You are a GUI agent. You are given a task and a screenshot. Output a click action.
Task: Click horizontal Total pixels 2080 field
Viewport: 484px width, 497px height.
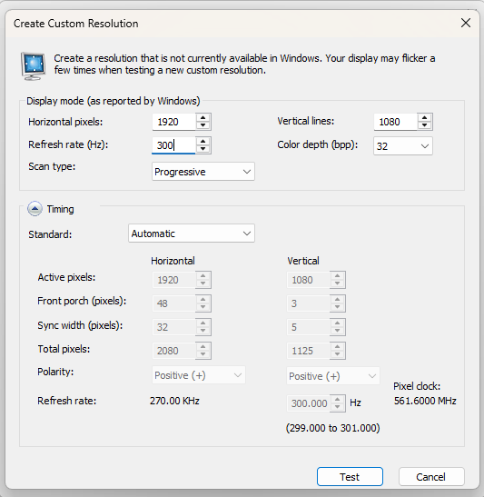click(173, 351)
